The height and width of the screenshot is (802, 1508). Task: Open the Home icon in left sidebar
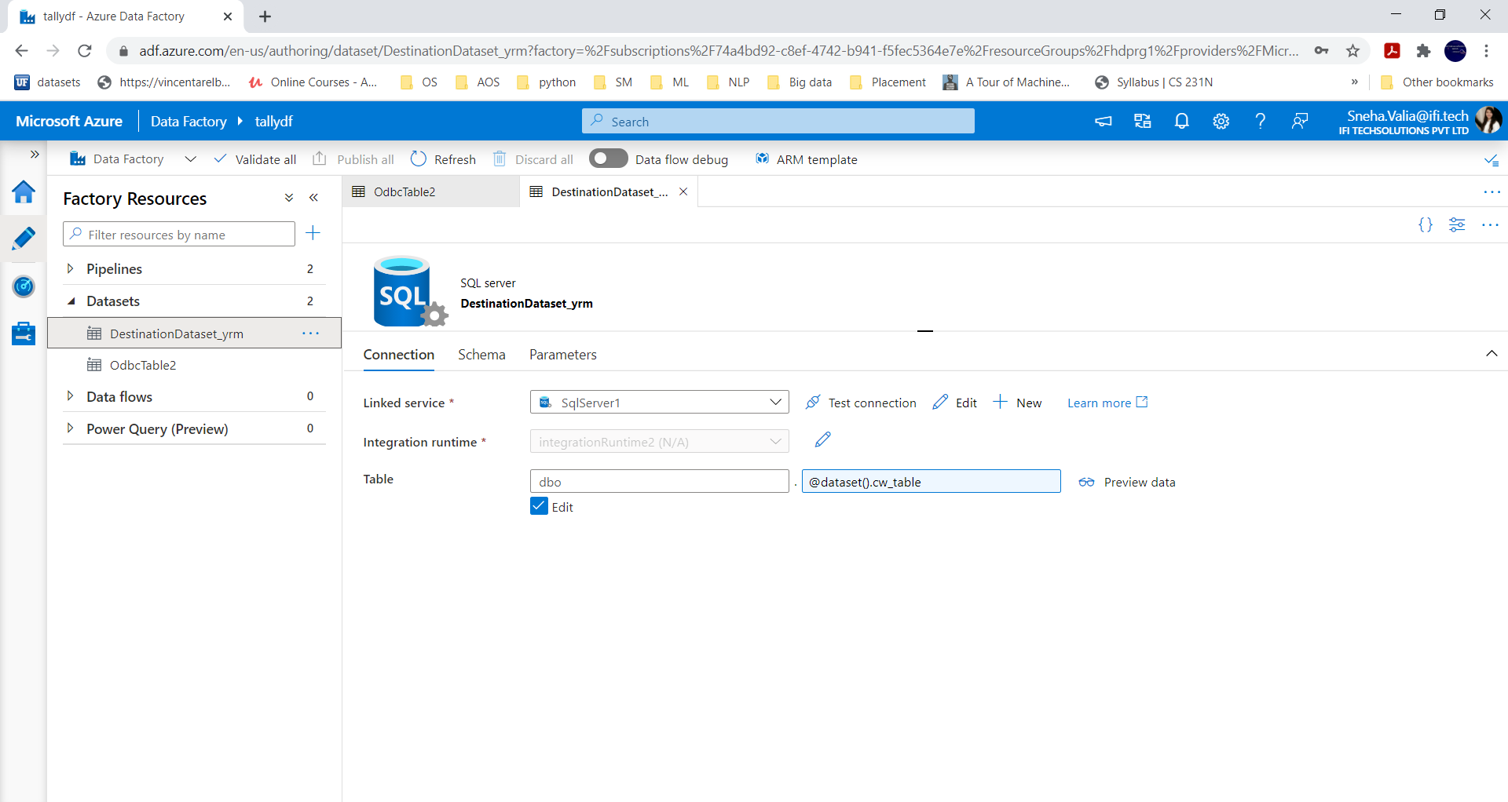pyautogui.click(x=24, y=191)
